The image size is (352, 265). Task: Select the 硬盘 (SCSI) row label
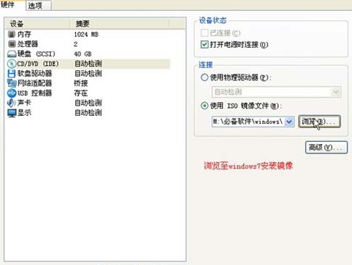[36, 54]
